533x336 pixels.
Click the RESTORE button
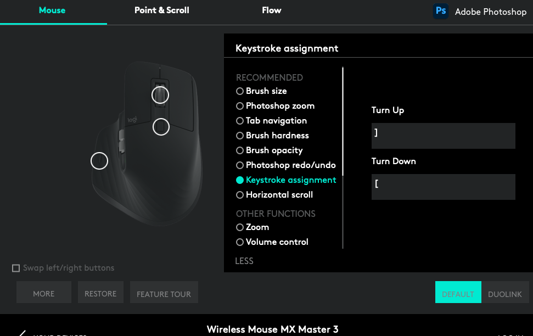tap(100, 294)
